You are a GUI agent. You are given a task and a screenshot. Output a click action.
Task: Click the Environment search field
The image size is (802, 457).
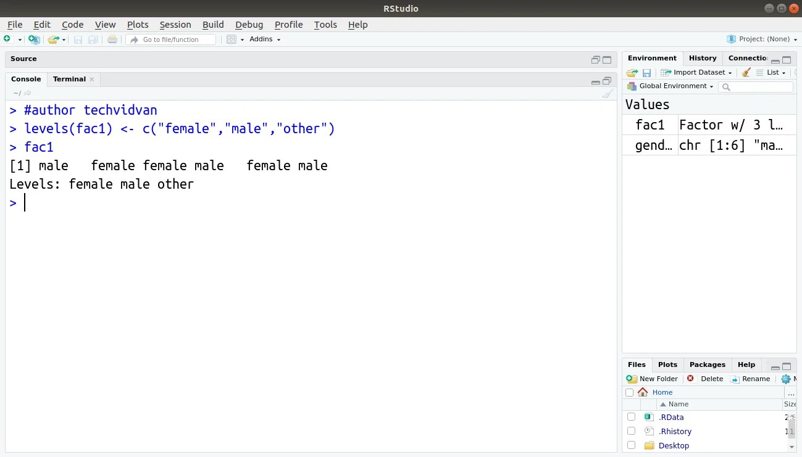[x=756, y=87]
